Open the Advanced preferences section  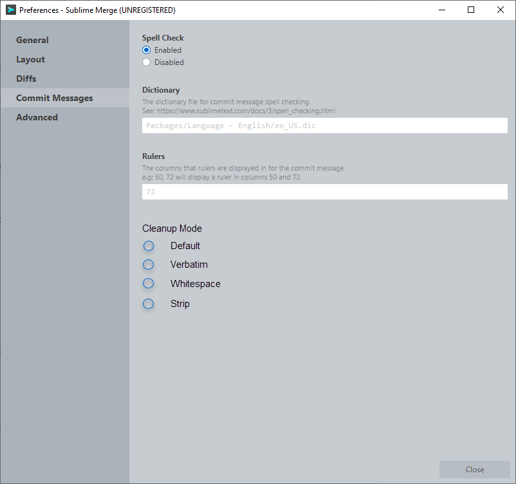tap(37, 117)
